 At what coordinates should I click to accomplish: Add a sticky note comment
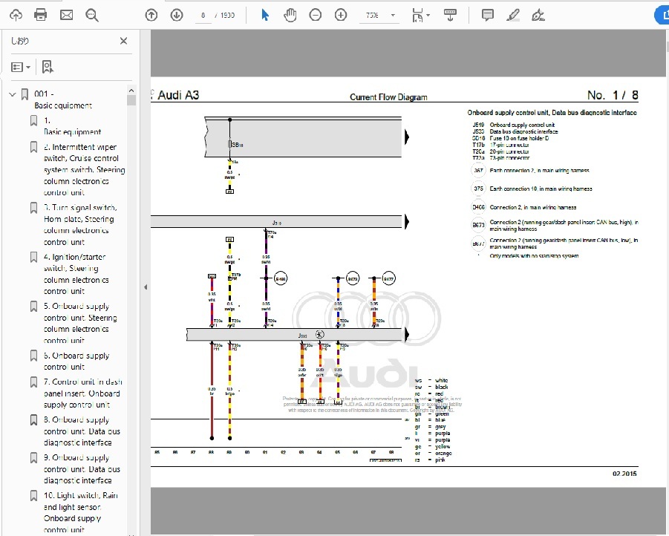point(487,16)
